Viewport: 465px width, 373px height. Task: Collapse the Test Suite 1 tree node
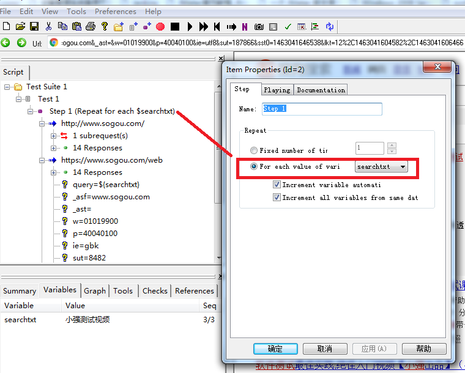7,87
